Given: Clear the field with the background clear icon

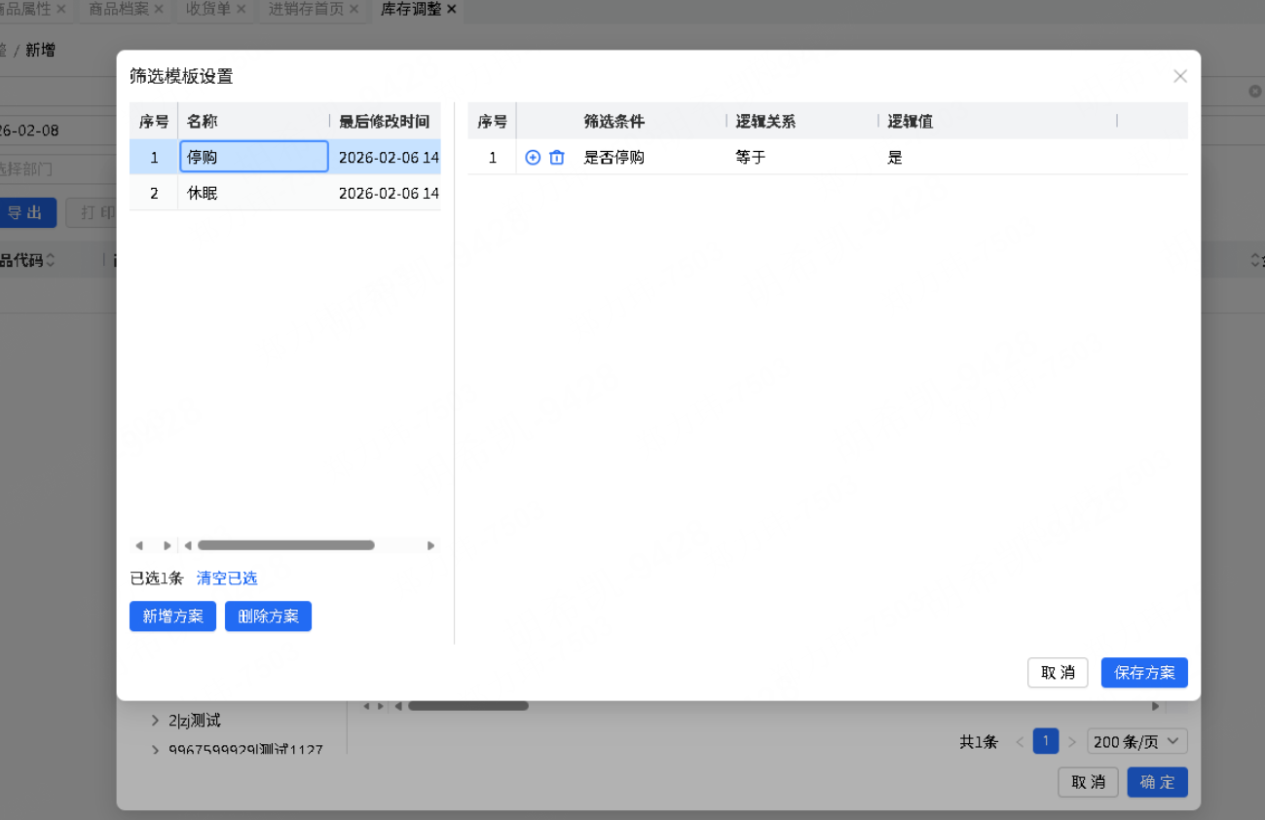Looking at the screenshot, I should (x=1255, y=91).
